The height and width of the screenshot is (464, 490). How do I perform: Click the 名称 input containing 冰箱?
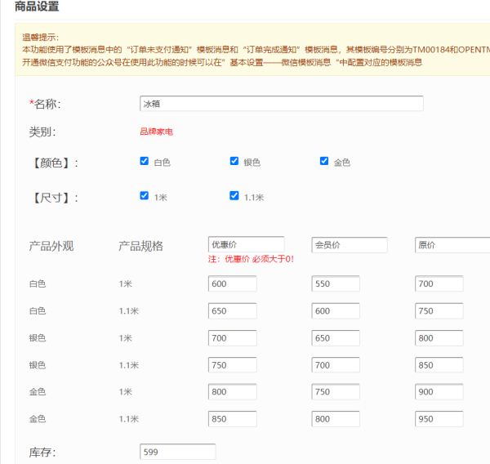[x=282, y=104]
